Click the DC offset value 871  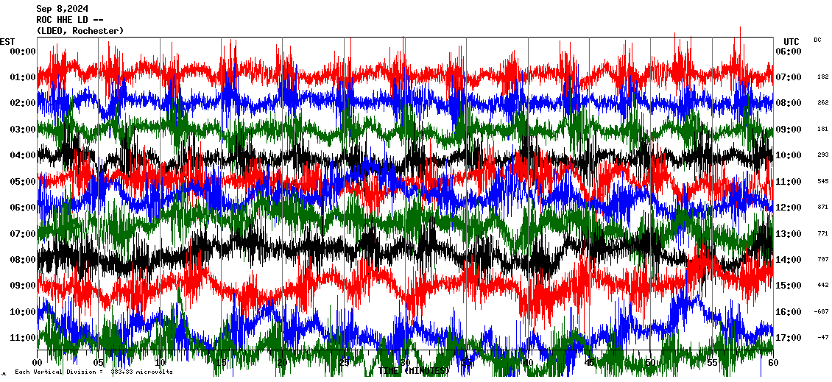coord(822,208)
